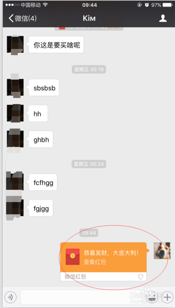This screenshot has height=308, width=175.
Task: Tap the 你这是要买啥呢 message bubble
Action: tap(56, 45)
